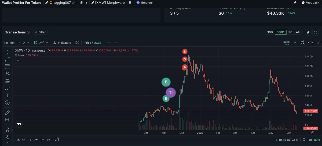The width and height of the screenshot is (322, 146).
Task: Enter fullscreen chart mode
Action: (316, 32)
